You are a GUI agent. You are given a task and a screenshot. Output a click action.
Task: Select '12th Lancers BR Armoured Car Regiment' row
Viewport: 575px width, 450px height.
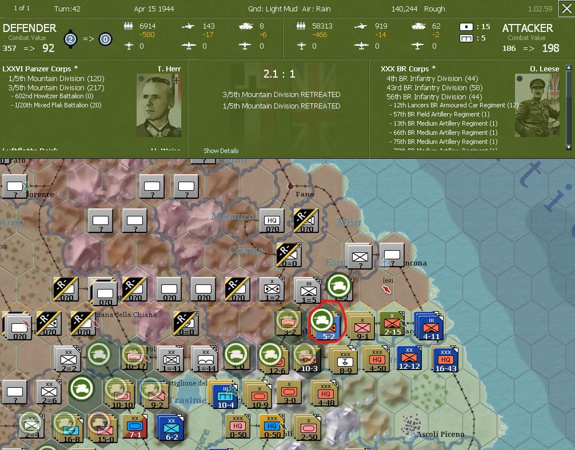point(454,105)
